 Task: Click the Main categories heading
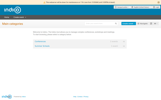(13, 24)
